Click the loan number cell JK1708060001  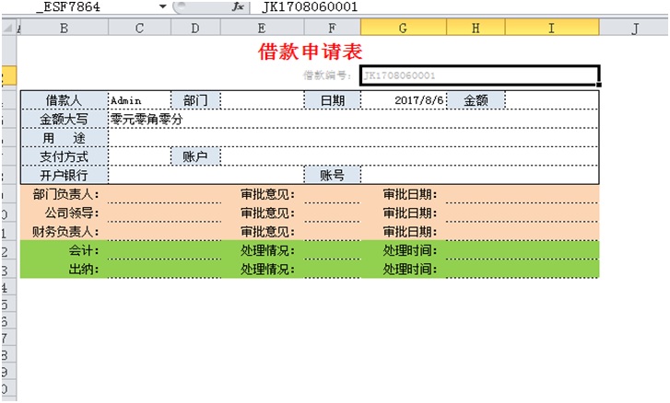[479, 75]
